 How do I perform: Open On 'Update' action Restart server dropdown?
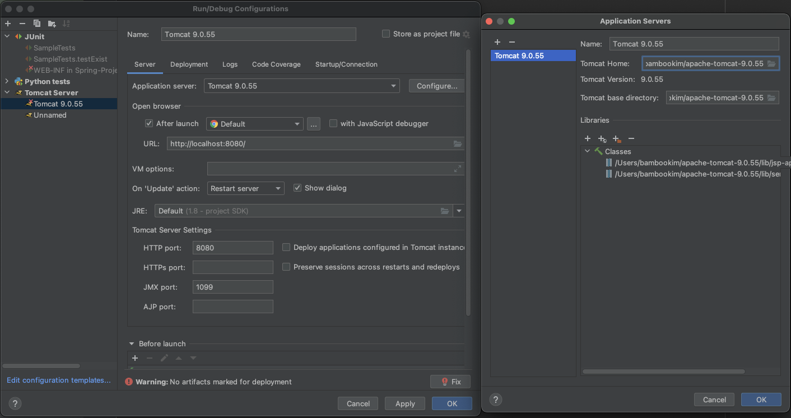(246, 188)
